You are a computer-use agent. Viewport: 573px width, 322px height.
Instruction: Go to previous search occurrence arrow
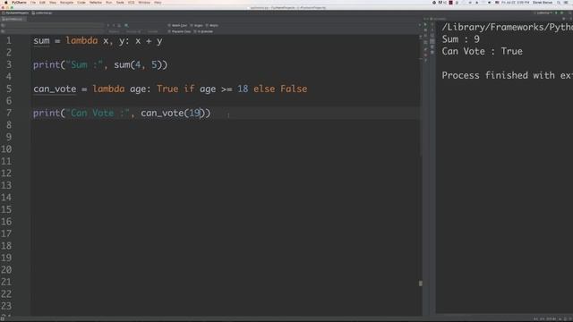(x=108, y=26)
